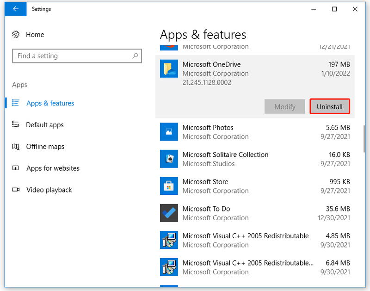
Task: Click the Apps & features list icon
Action: pos(16,103)
